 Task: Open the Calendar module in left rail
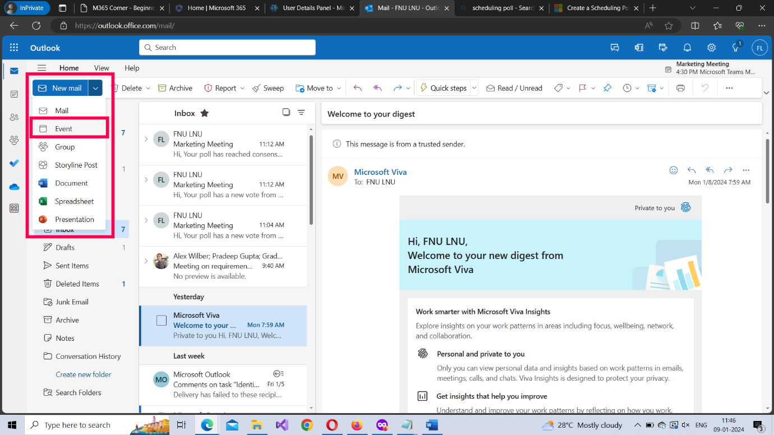click(x=14, y=94)
